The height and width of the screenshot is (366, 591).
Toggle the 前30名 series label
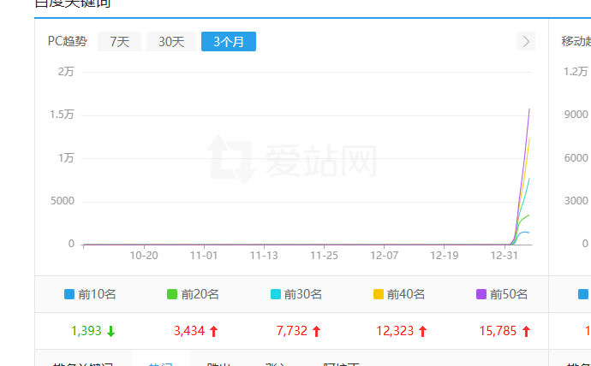tap(303, 294)
